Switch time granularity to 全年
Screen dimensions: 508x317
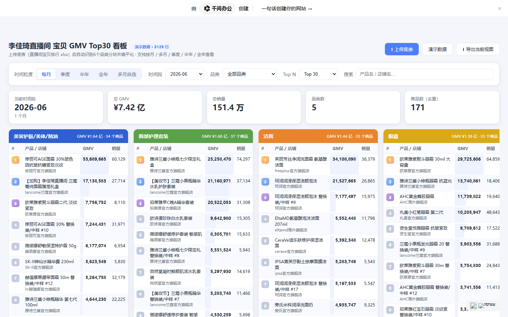point(103,74)
